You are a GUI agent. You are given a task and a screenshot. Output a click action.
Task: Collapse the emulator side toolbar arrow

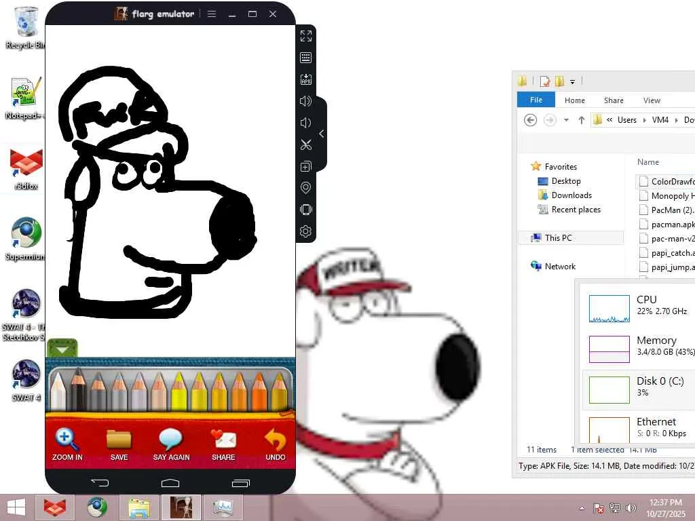pyautogui.click(x=321, y=134)
